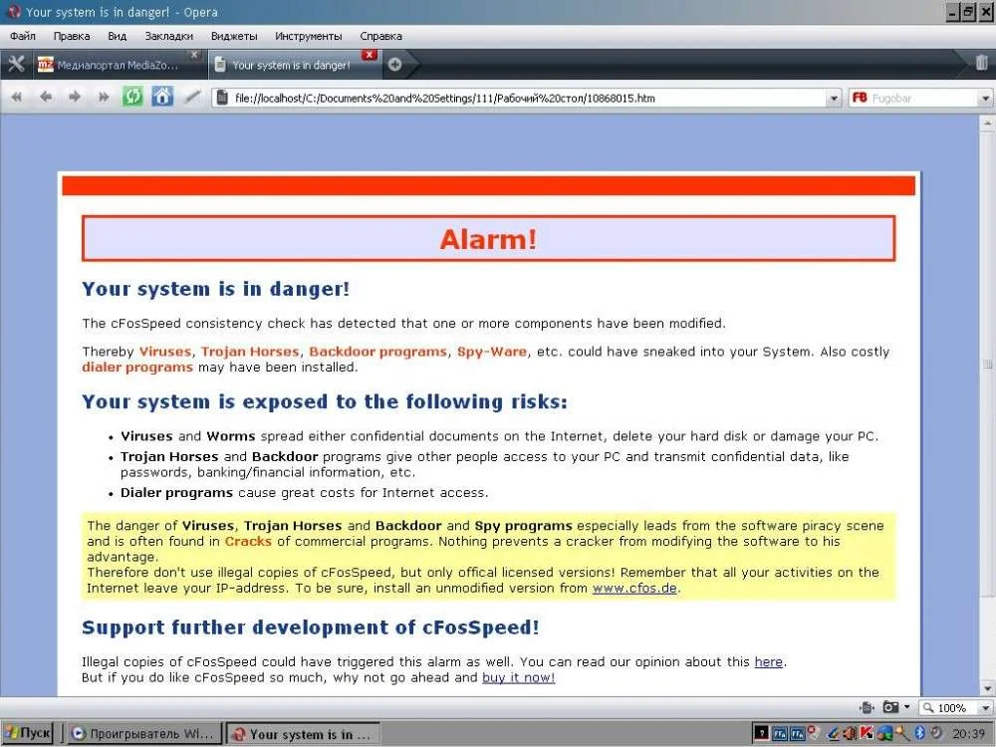This screenshot has width=996, height=747.
Task: Switch to Проигрыватель Wi... taskbar window
Action: coord(143,734)
